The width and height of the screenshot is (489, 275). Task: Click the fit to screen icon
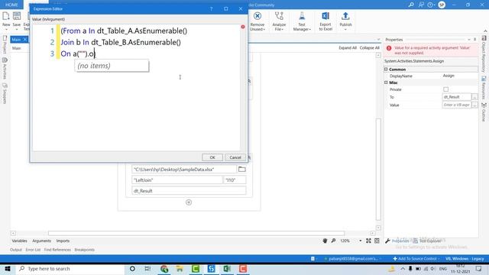[368, 241]
